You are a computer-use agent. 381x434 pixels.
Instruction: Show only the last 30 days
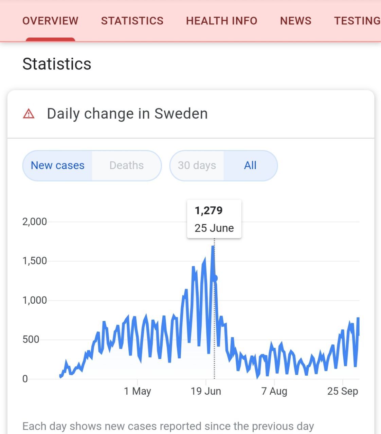pos(197,166)
